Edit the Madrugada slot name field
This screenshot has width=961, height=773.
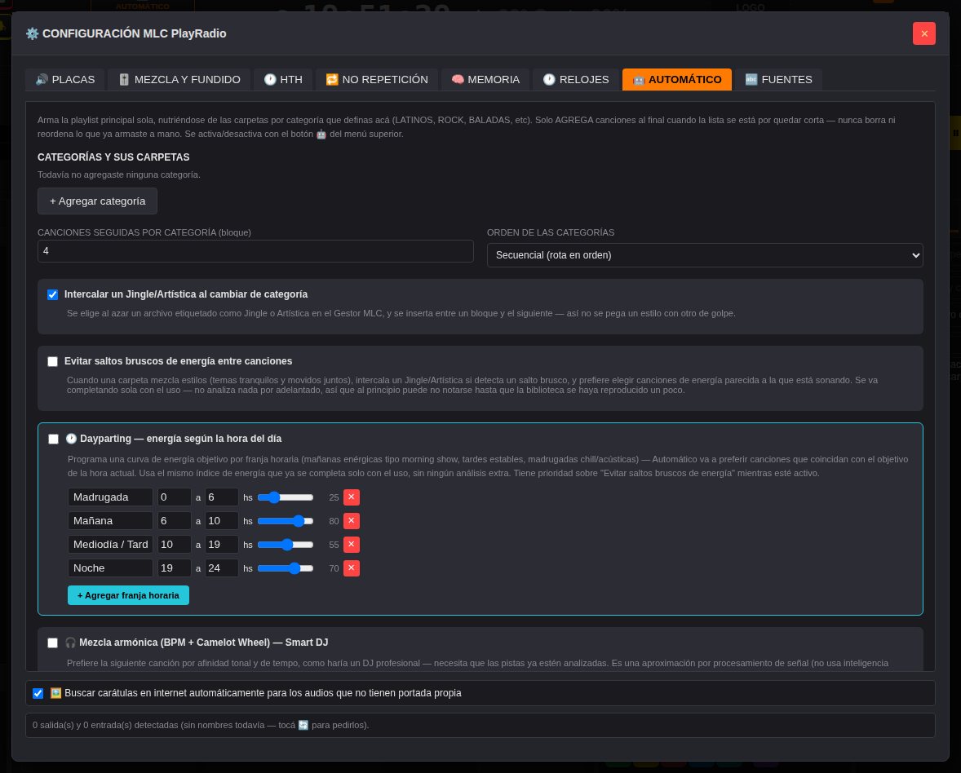point(110,497)
